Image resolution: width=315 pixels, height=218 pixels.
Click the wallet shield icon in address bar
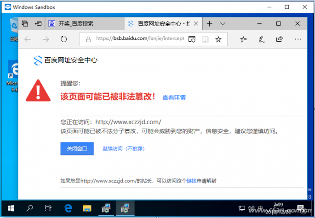click(192, 39)
